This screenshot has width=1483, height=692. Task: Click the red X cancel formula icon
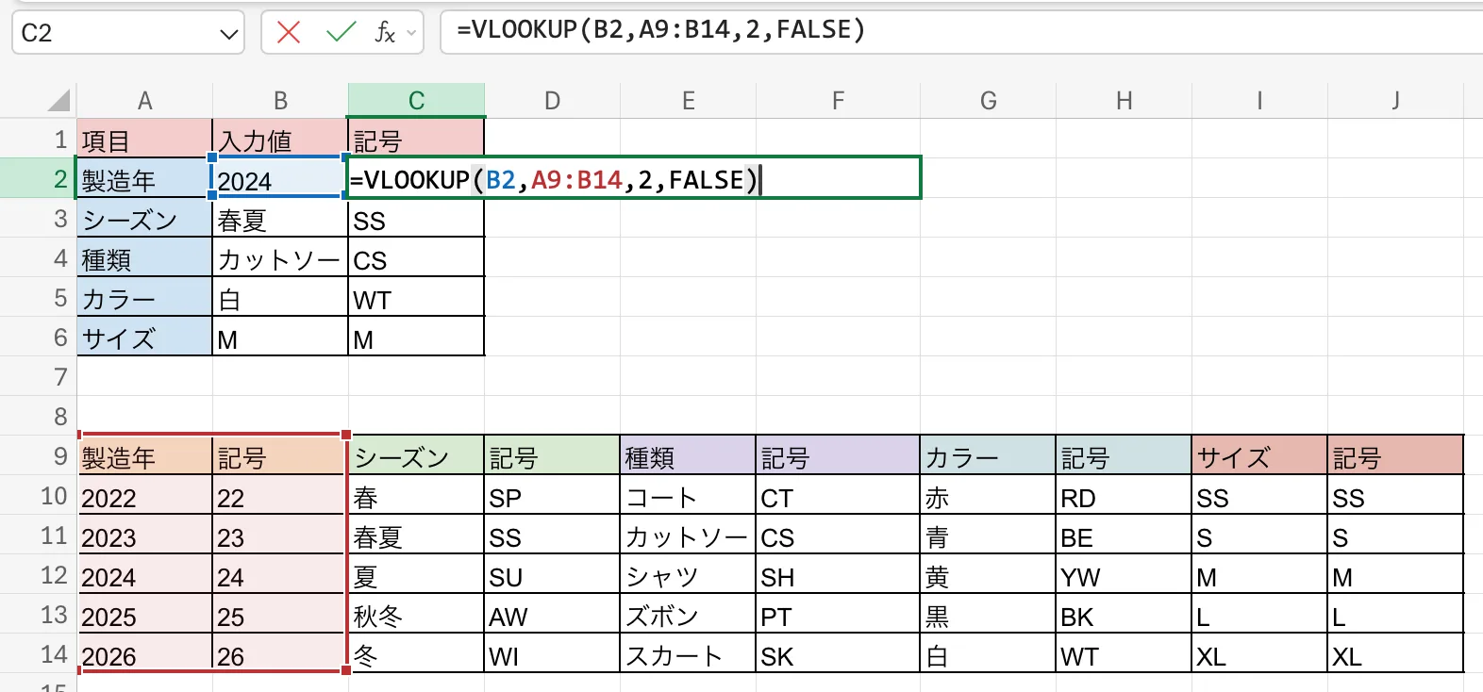tap(289, 33)
